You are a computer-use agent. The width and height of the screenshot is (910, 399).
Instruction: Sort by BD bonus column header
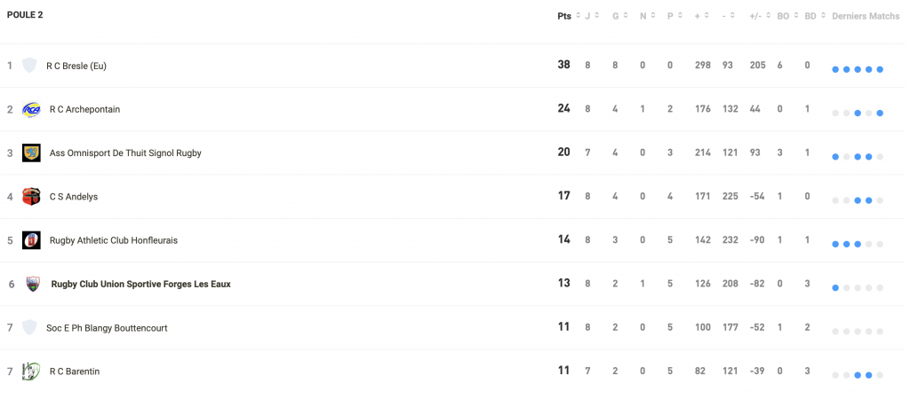click(816, 16)
